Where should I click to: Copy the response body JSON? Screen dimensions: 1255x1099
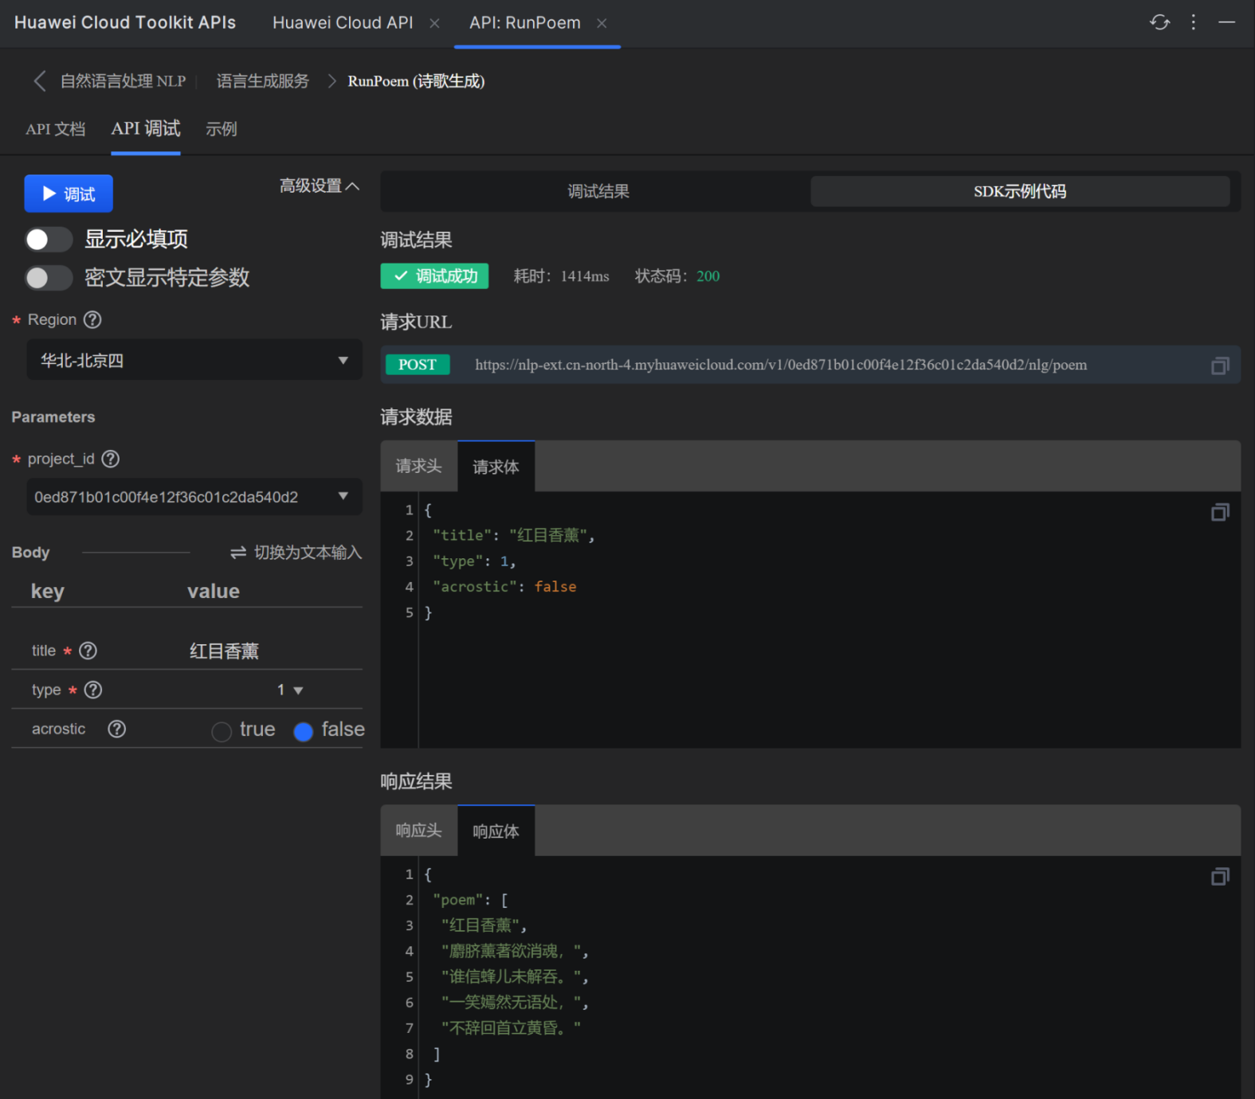click(x=1220, y=877)
